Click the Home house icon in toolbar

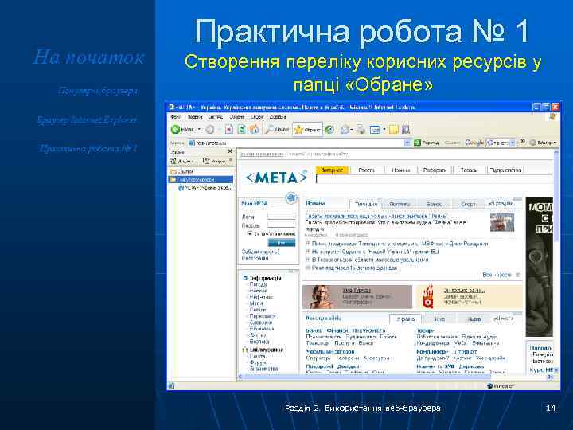(255, 130)
